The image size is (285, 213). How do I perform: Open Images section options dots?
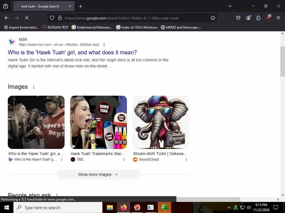click(34, 87)
